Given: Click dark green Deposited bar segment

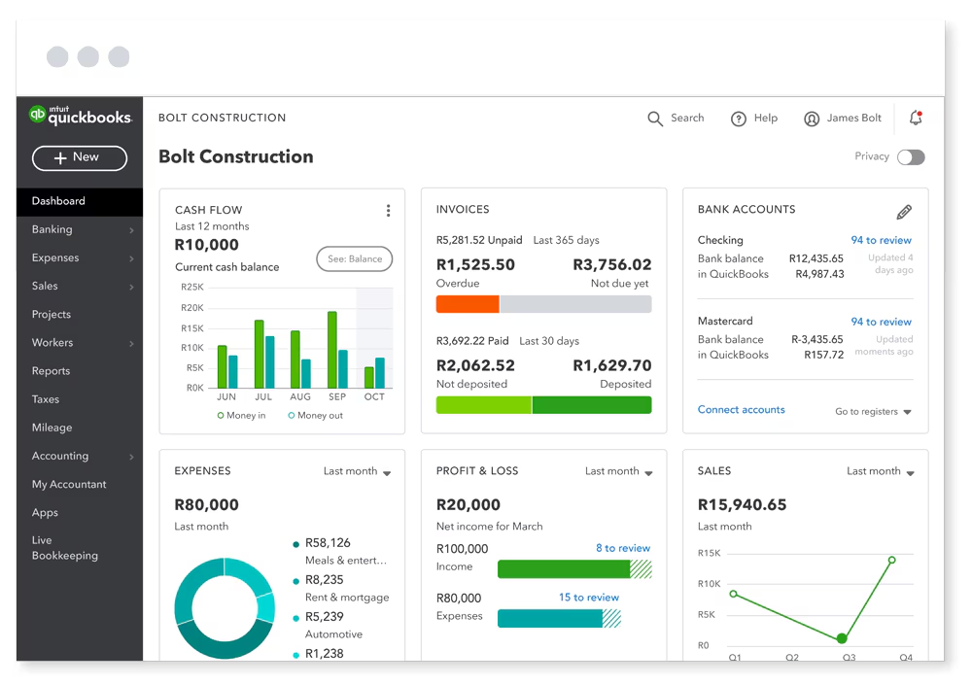Looking at the screenshot, I should pyautogui.click(x=592, y=405).
